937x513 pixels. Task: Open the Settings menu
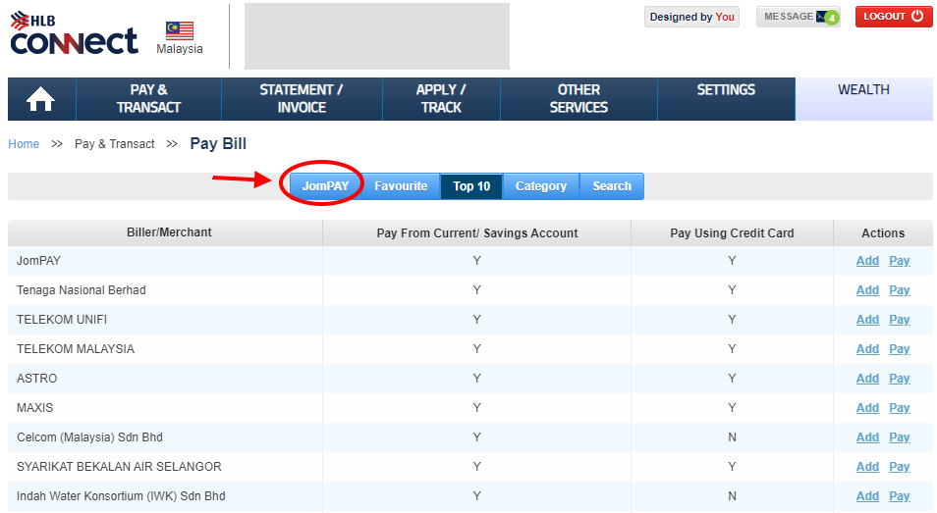pyautogui.click(x=726, y=90)
